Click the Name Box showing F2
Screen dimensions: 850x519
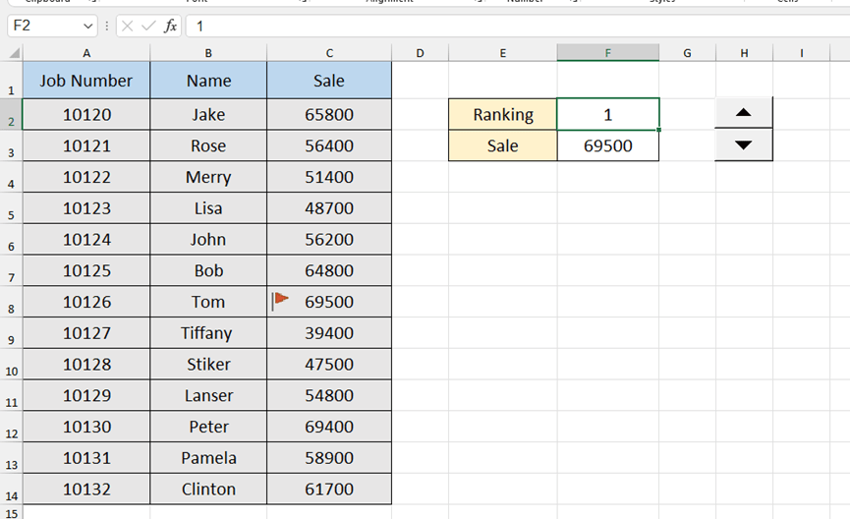[x=52, y=26]
